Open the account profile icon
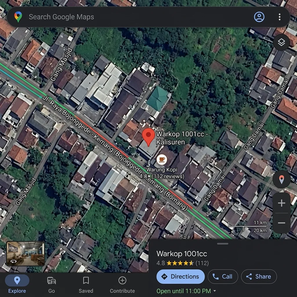Image resolution: width=297 pixels, height=297 pixels. 259,17
